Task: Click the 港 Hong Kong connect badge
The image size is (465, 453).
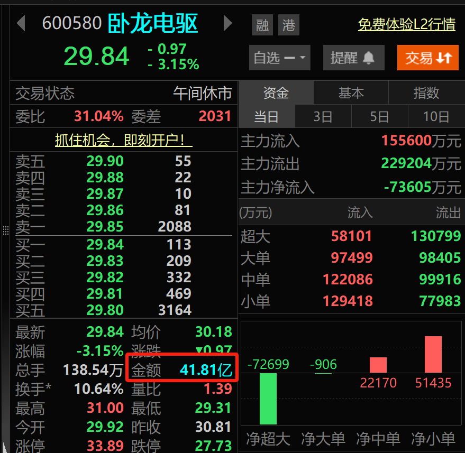Action: click(288, 25)
